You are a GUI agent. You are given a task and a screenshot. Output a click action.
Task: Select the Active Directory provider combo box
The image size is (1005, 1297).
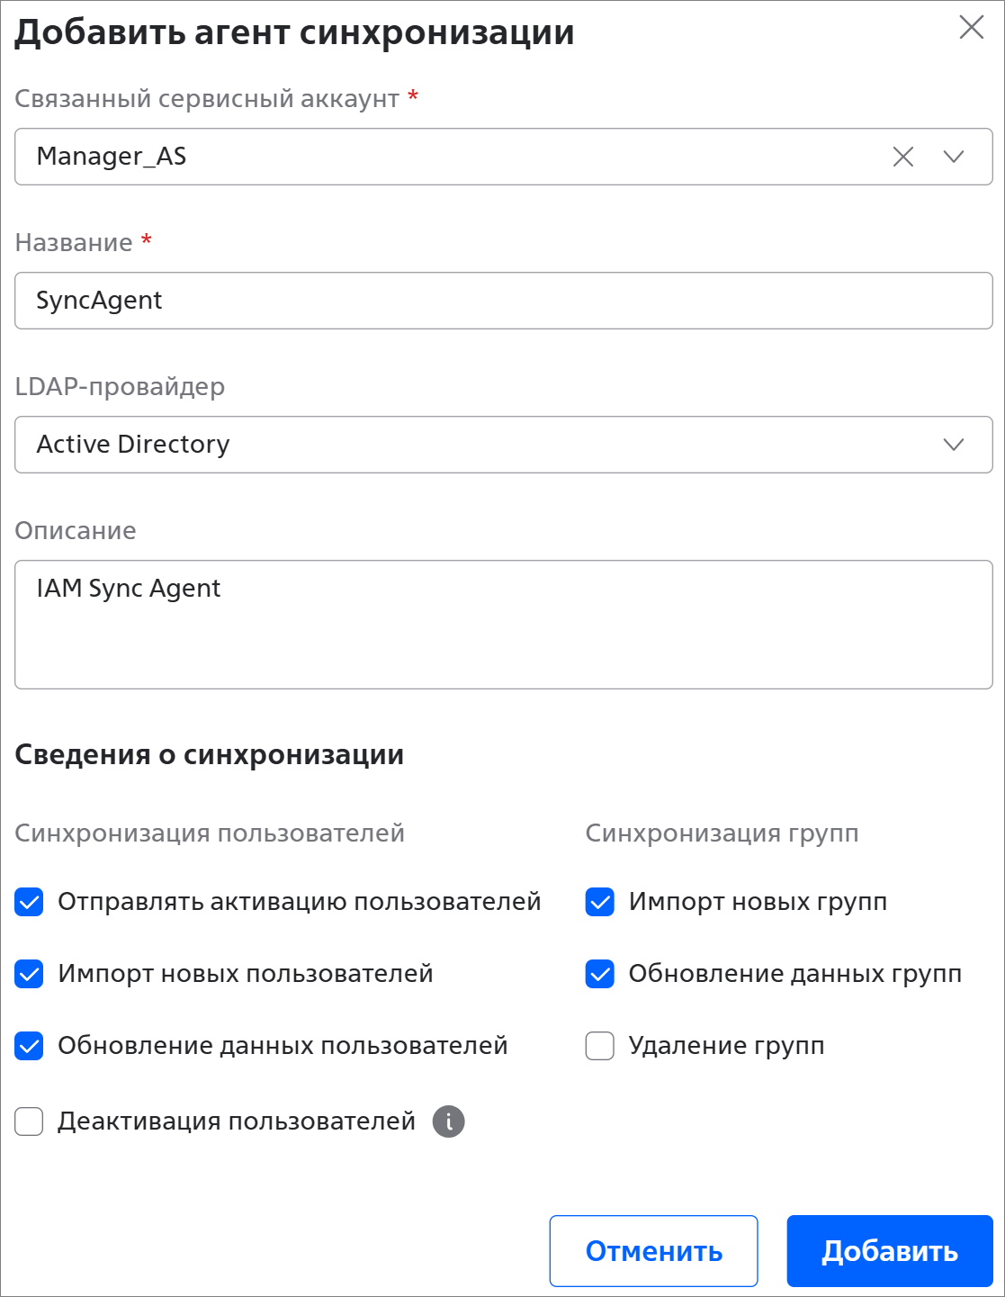click(468, 445)
